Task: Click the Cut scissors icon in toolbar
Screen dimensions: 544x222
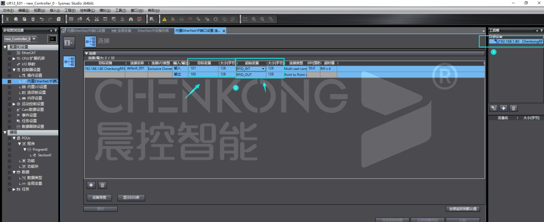Action: pyautogui.click(x=7, y=19)
